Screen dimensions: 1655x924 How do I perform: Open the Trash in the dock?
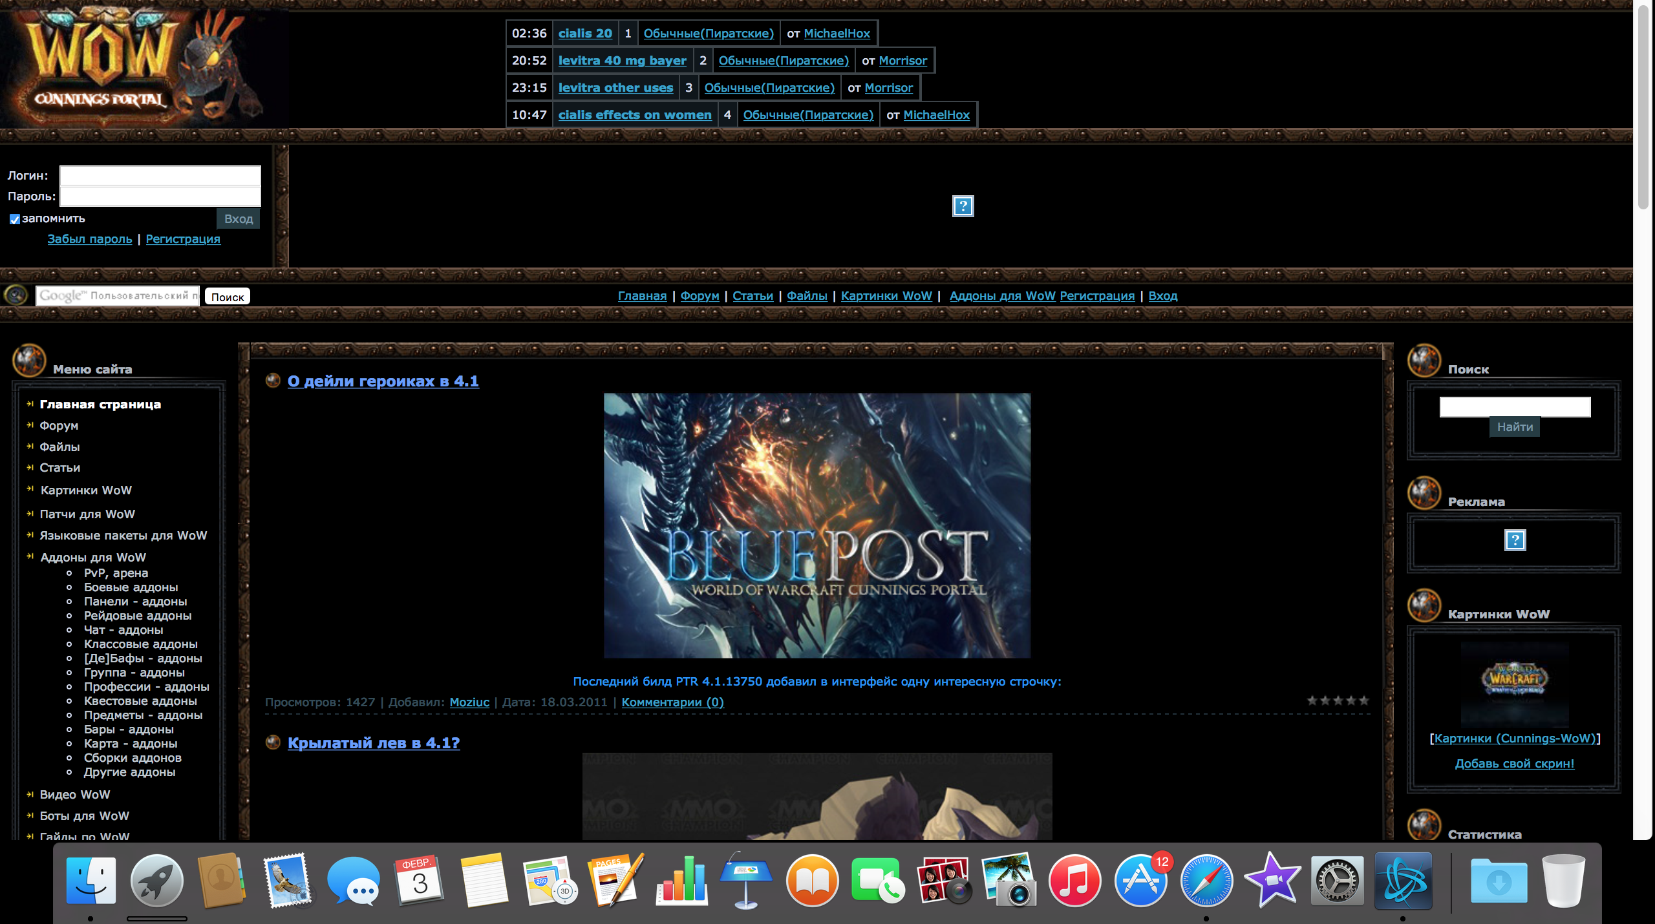1563,881
